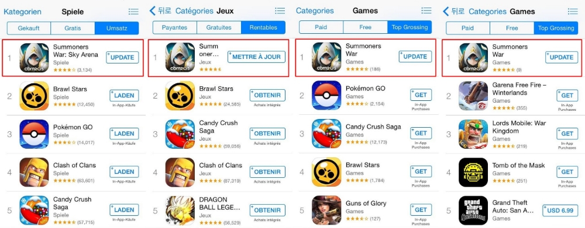Buy the game using USD 6.99 button

(558, 211)
